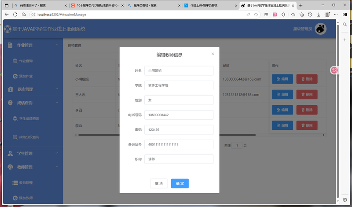Image resolution: width=352 pixels, height=207 pixels.
Task: Open browser favorites list icon
Action: coord(293,15)
